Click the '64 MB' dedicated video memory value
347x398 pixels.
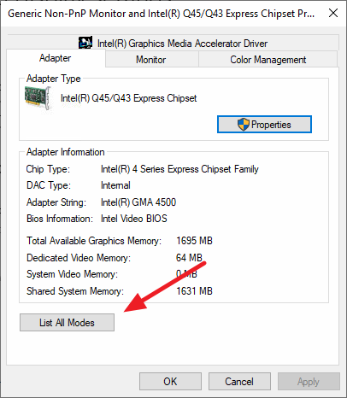(189, 258)
